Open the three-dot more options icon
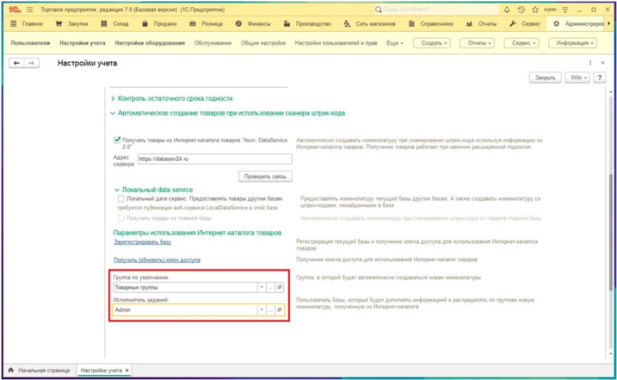 coord(590,62)
